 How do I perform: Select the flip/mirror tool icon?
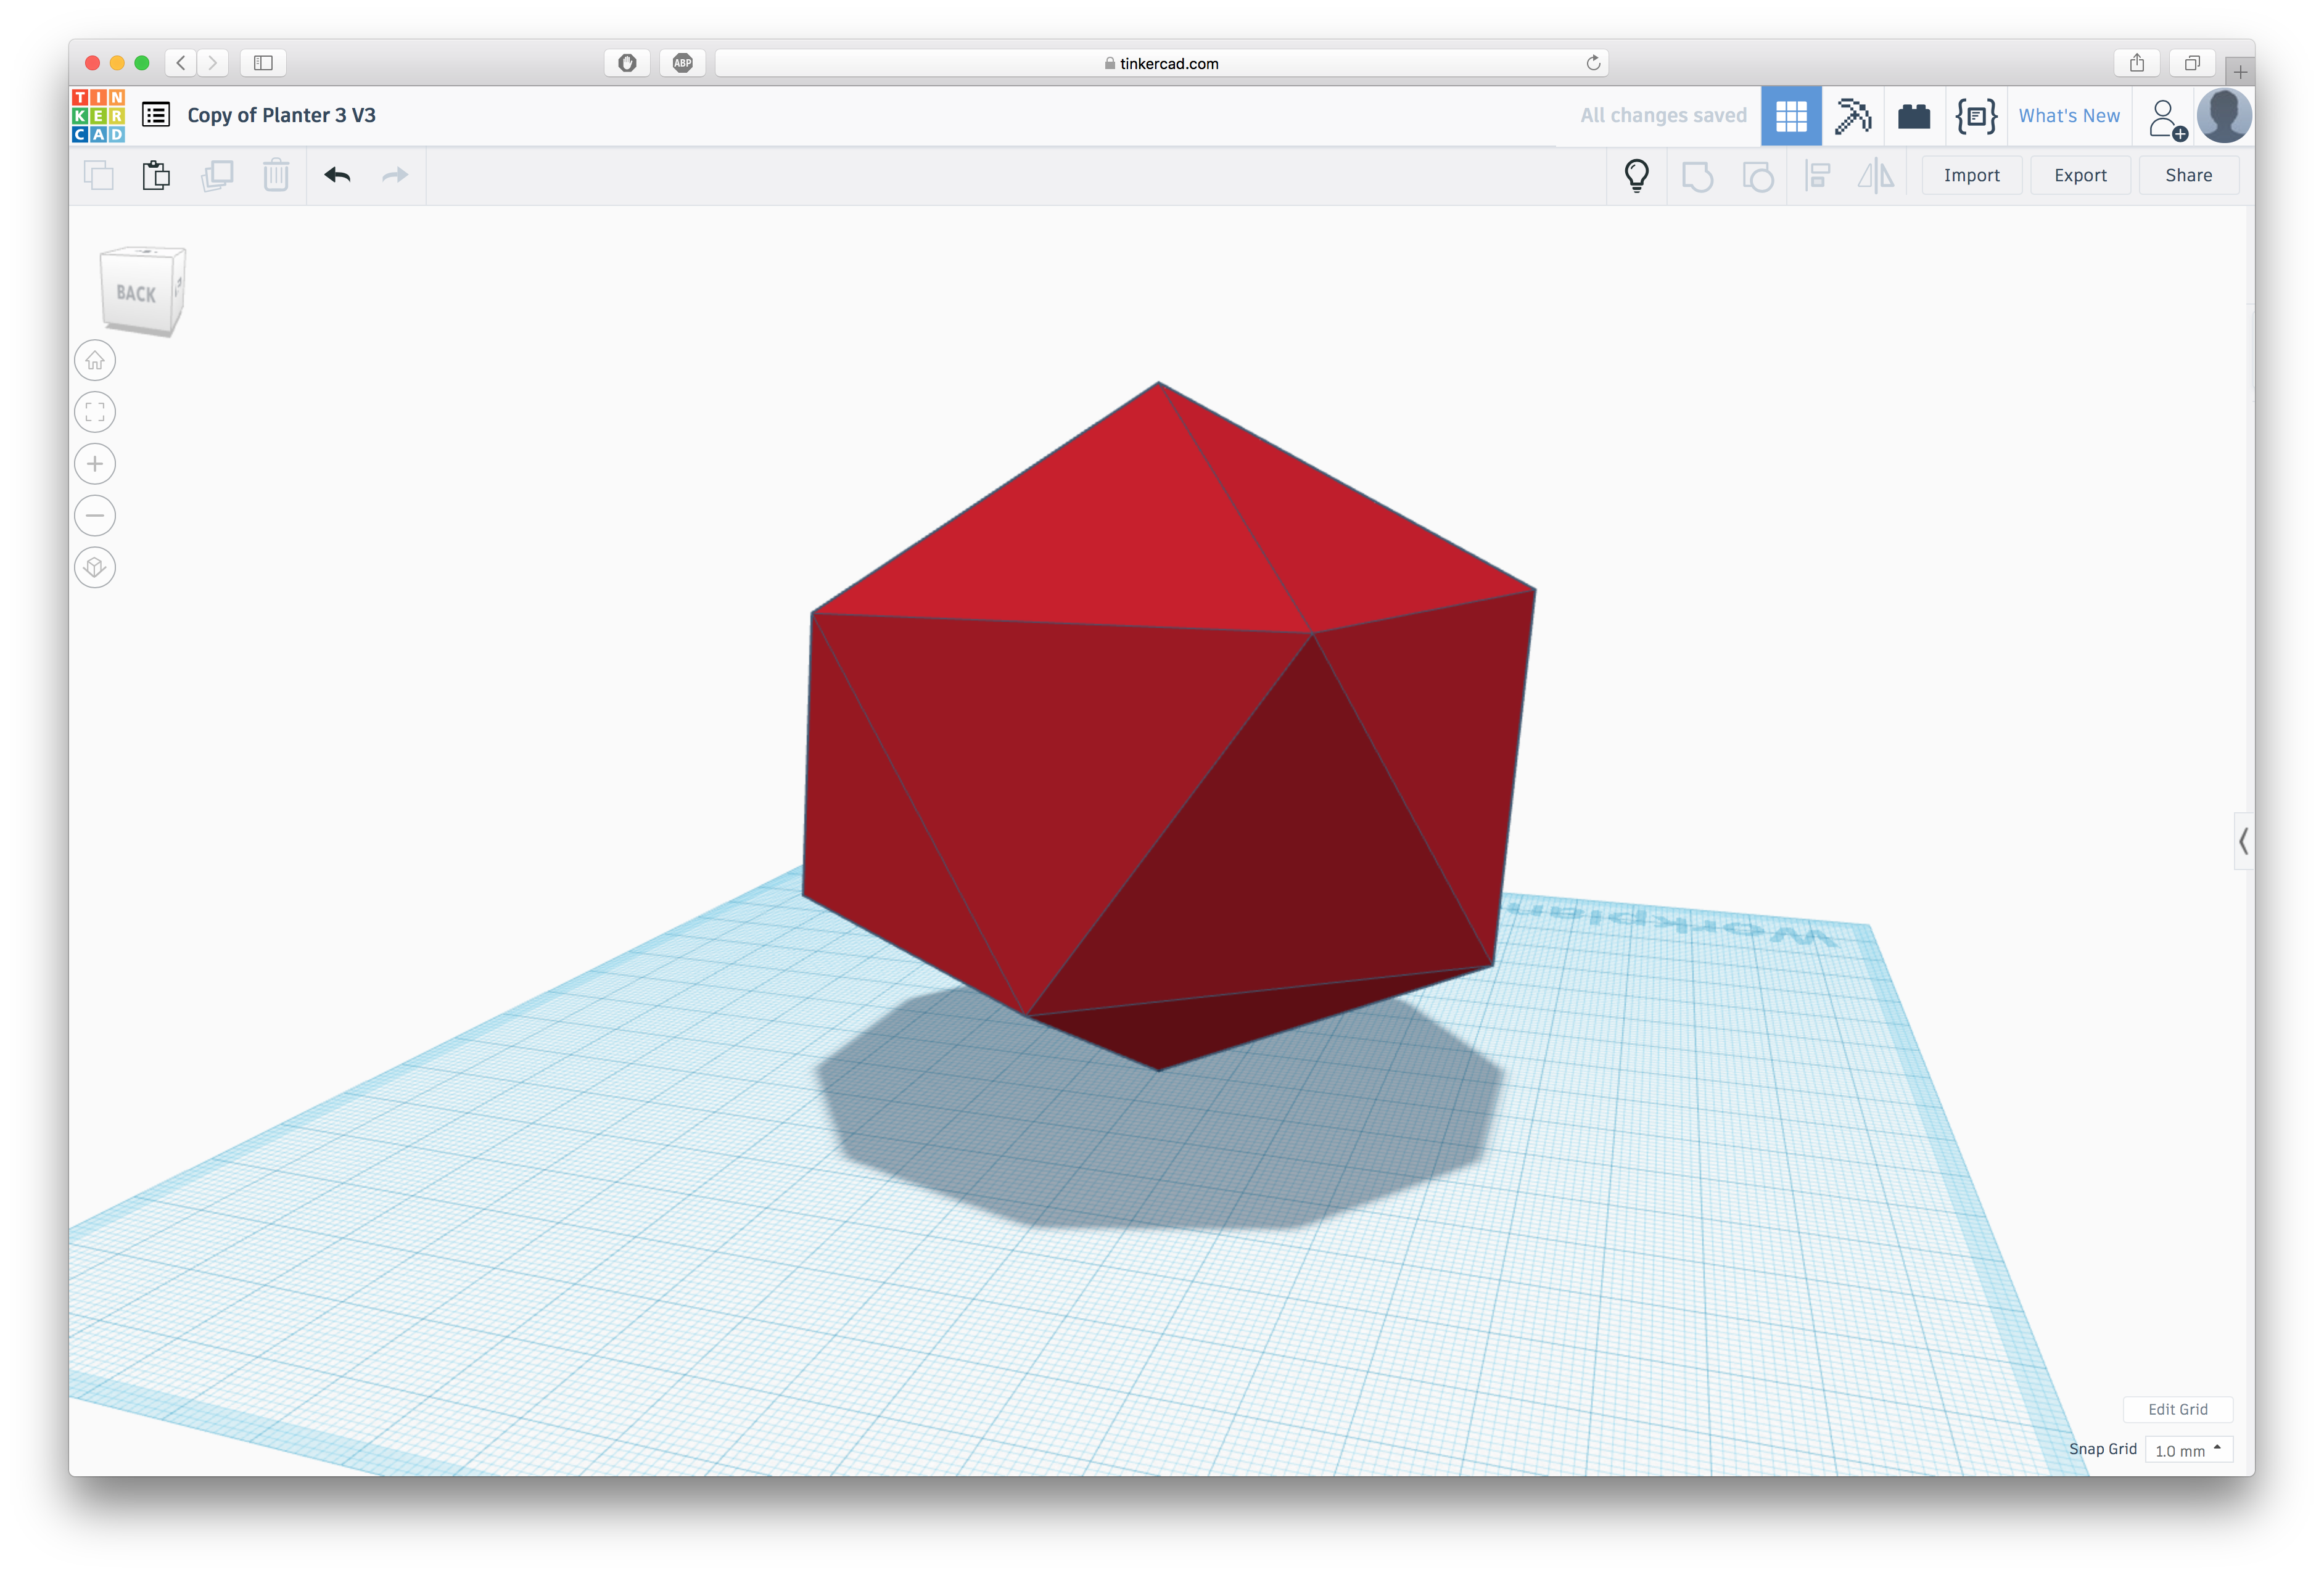point(1876,174)
